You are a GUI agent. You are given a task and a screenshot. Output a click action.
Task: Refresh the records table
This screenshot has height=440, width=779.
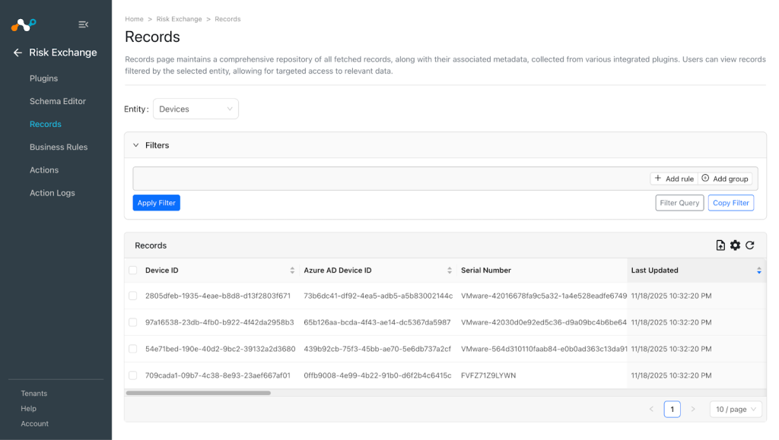tap(749, 245)
